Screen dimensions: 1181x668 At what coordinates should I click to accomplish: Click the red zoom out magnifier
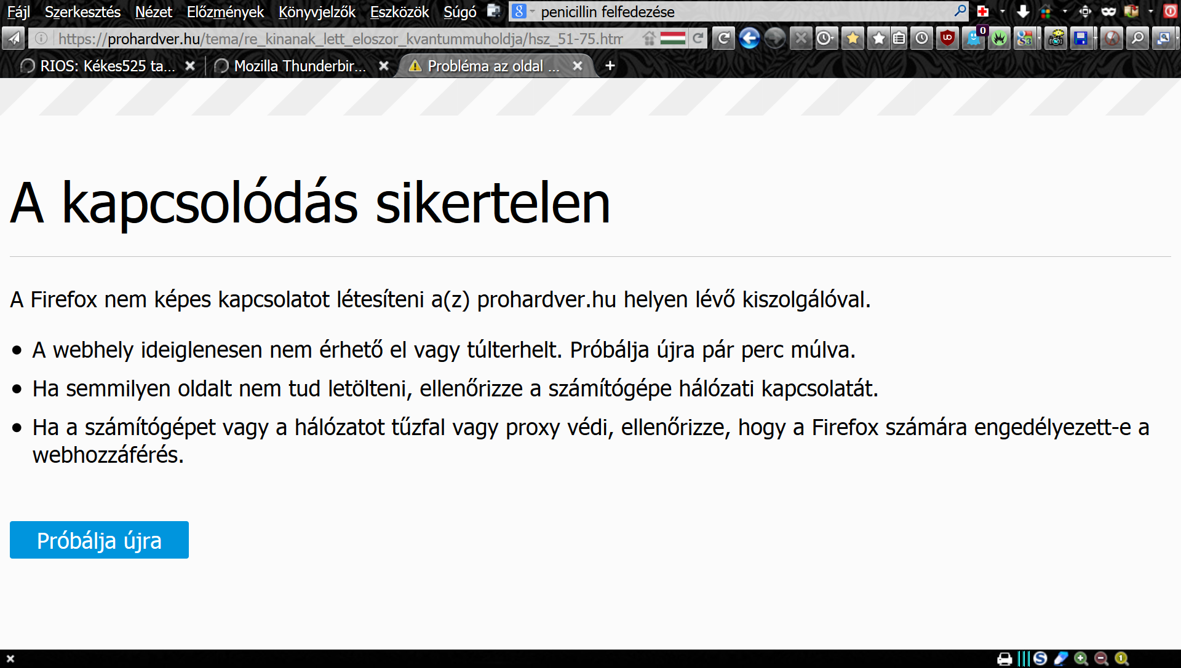[1101, 659]
